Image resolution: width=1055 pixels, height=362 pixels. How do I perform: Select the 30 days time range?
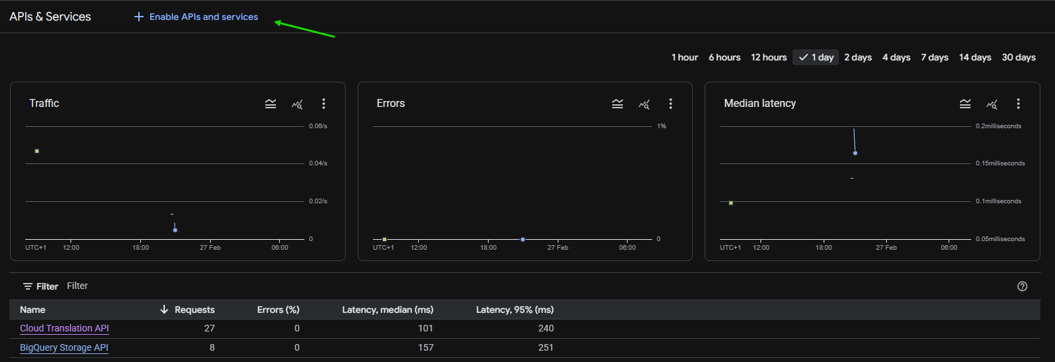(x=1018, y=58)
